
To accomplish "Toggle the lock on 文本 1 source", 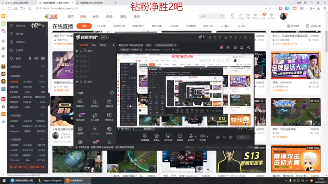I will click(81, 51).
